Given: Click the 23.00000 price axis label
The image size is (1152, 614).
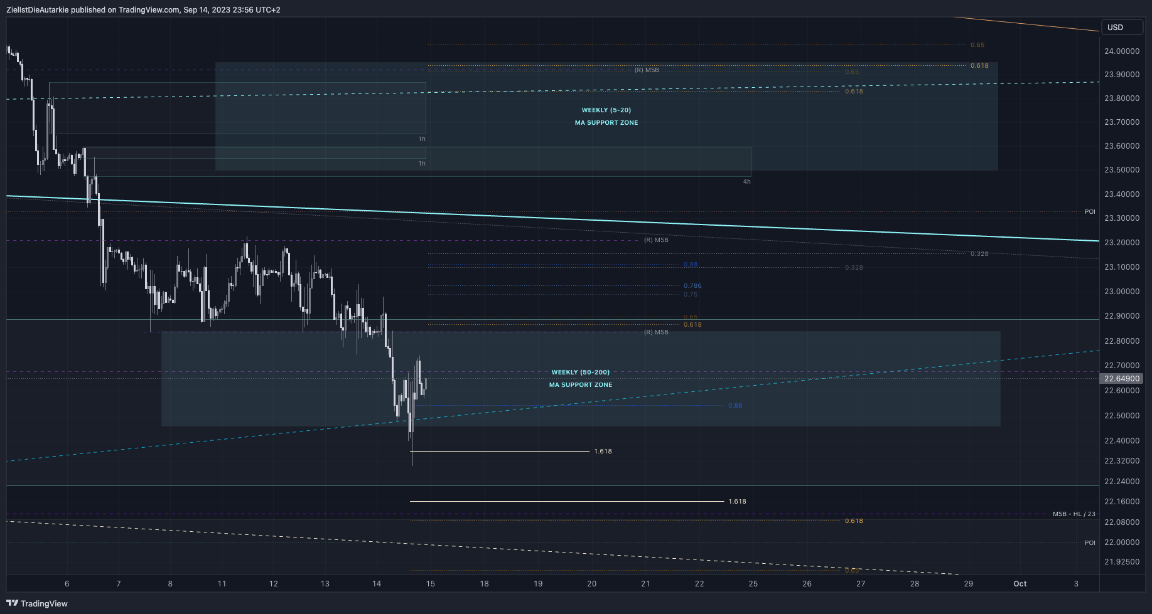Looking at the screenshot, I should point(1122,292).
